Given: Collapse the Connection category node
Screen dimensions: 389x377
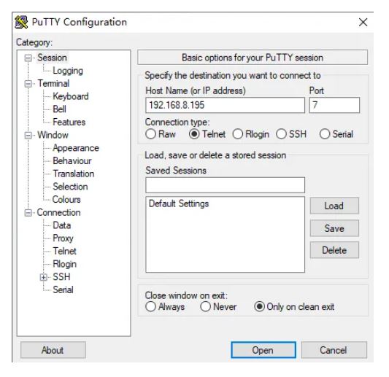Looking at the screenshot, I should [x=28, y=213].
